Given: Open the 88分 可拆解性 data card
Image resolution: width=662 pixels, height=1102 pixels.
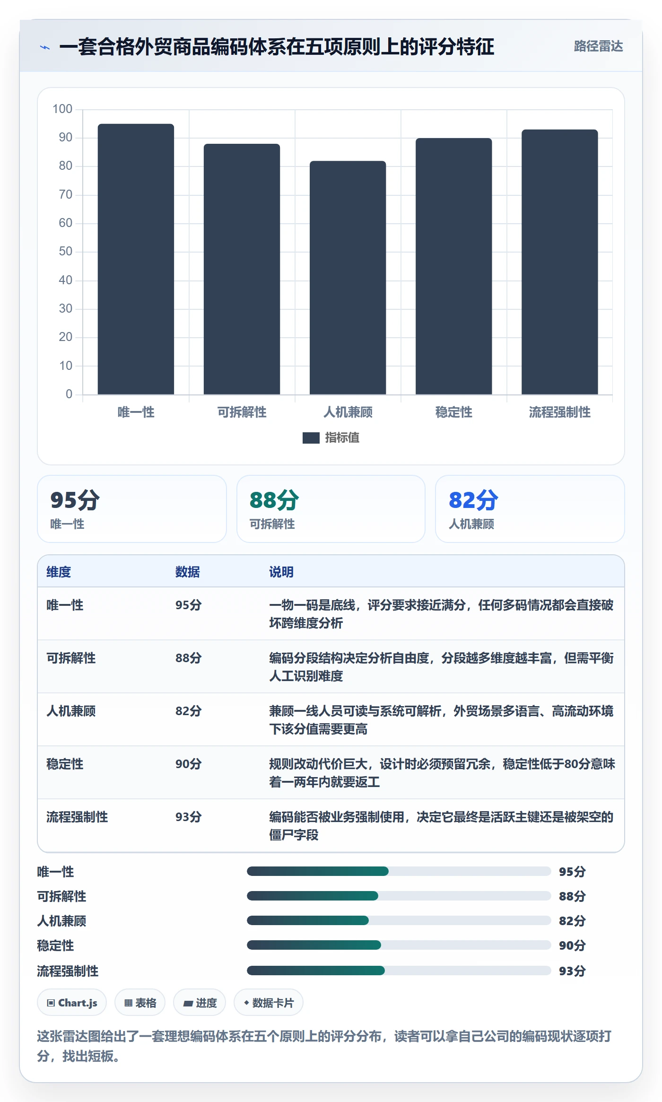Looking at the screenshot, I should click(331, 509).
